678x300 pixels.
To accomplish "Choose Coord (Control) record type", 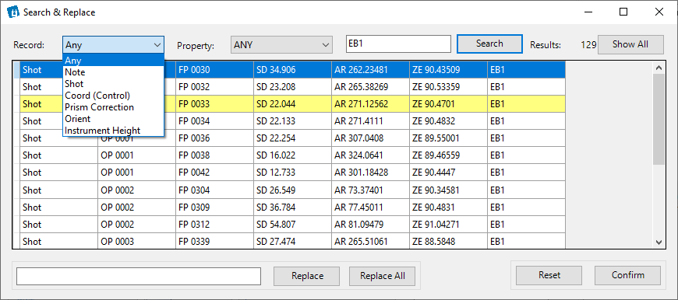I will pos(113,96).
